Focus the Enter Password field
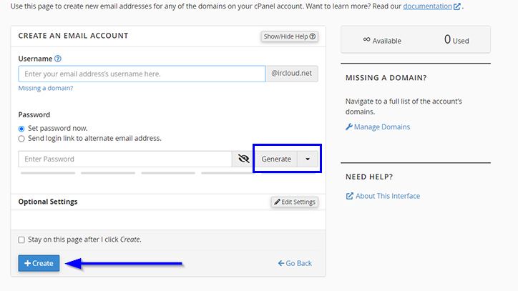The width and height of the screenshot is (518, 291). (x=124, y=159)
